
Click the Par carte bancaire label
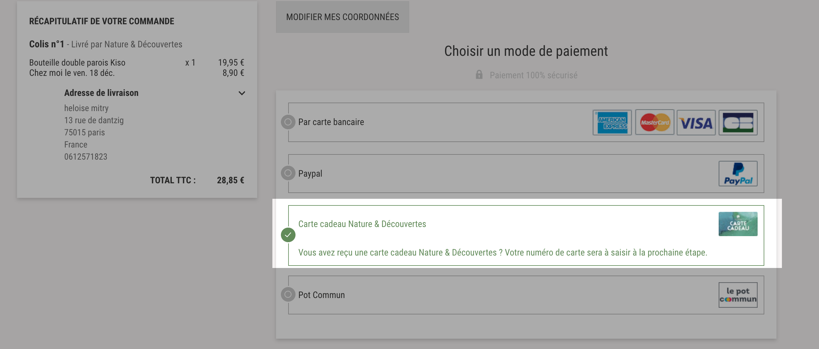point(331,122)
